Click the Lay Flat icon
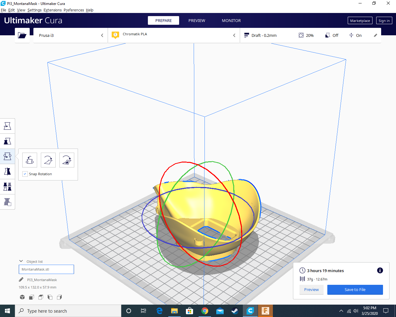Image resolution: width=396 pixels, height=317 pixels. (x=48, y=160)
